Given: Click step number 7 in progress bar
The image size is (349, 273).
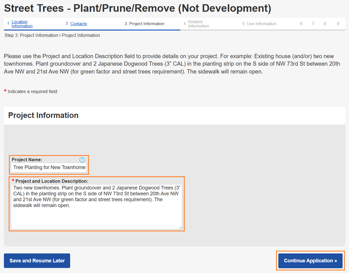Looking at the screenshot, I should click(x=313, y=24).
